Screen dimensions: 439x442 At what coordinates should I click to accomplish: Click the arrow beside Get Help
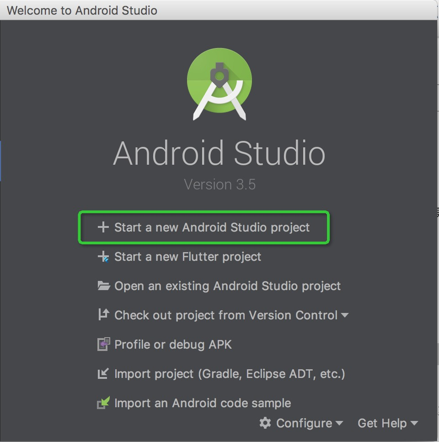(414, 423)
